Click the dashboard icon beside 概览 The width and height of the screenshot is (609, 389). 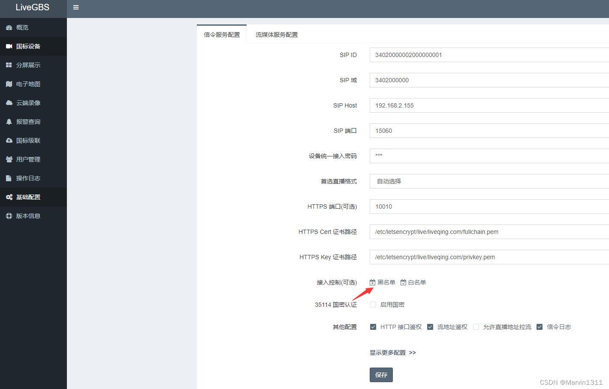click(9, 27)
